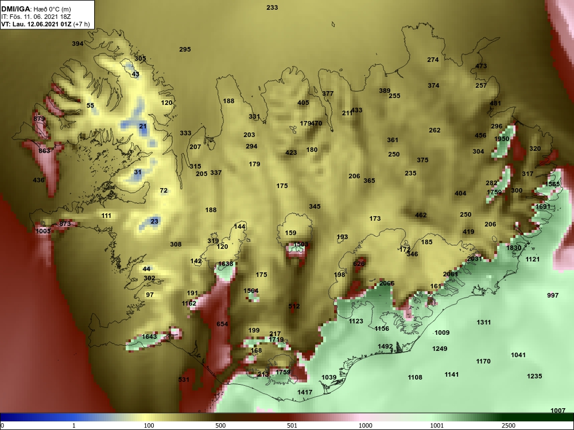Click the value 481
The height and width of the screenshot is (430, 574).
(495, 103)
